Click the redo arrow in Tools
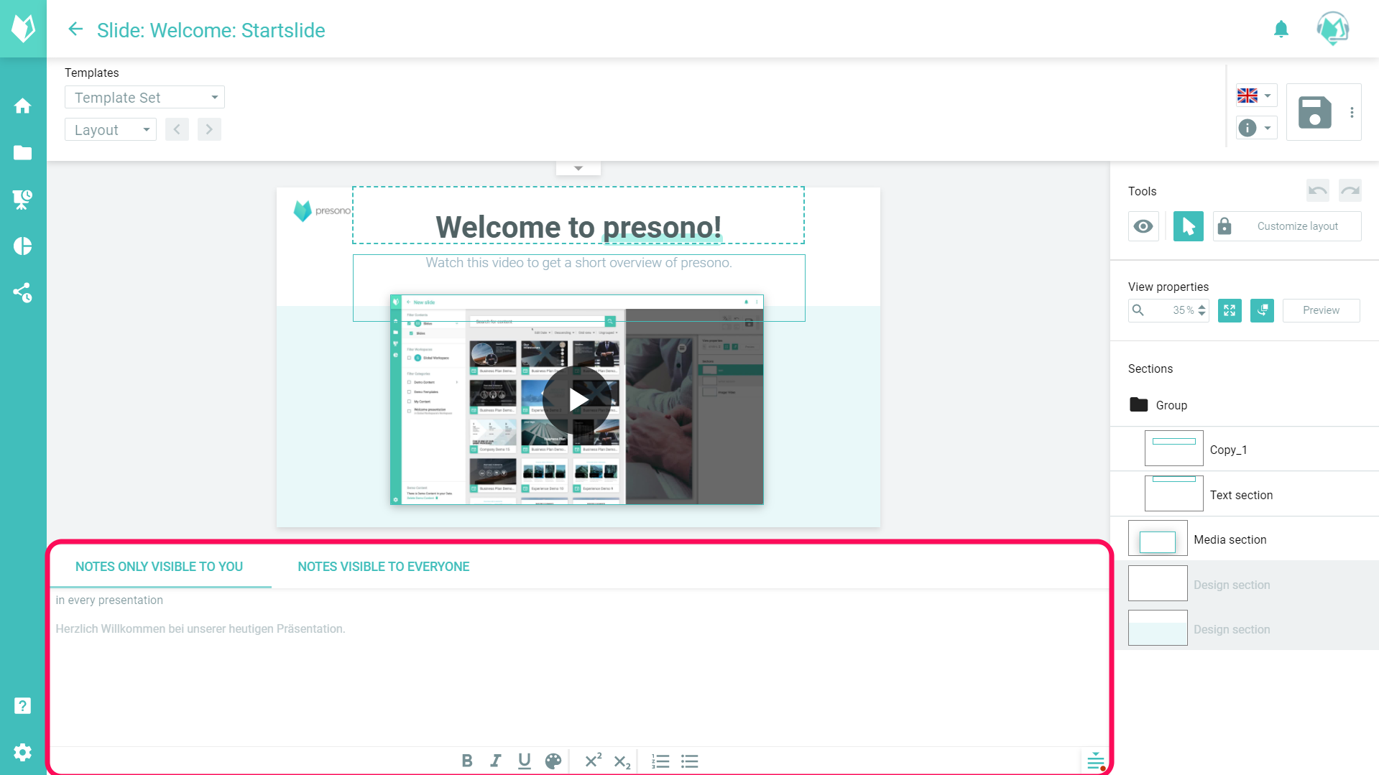The height and width of the screenshot is (775, 1379). pyautogui.click(x=1350, y=190)
